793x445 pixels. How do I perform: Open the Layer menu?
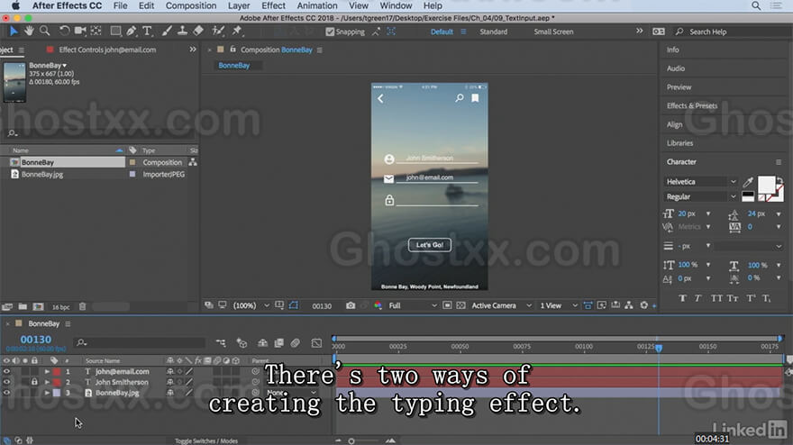click(x=239, y=5)
